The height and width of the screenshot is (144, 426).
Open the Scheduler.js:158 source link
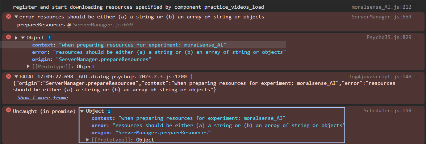(x=387, y=110)
